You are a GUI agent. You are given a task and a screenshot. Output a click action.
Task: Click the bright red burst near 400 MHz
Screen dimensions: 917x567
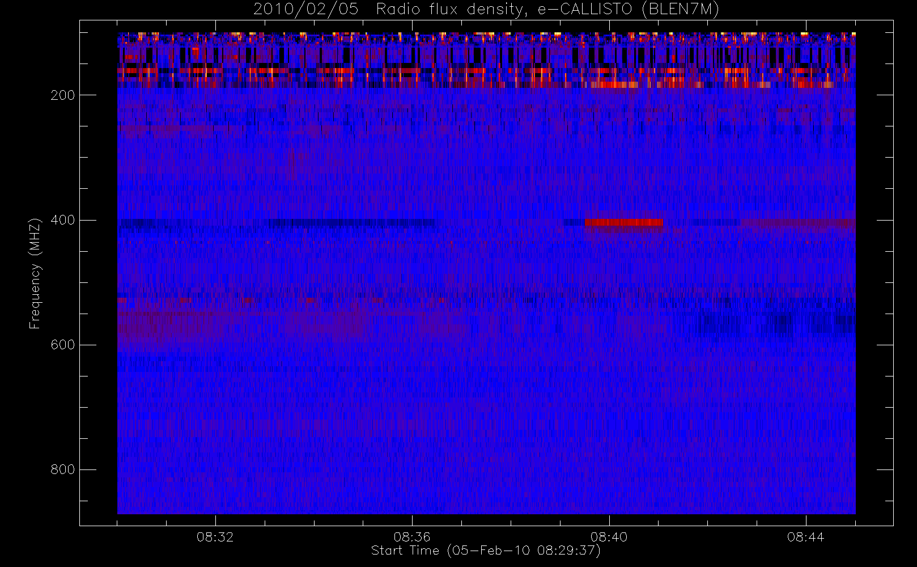tap(623, 222)
